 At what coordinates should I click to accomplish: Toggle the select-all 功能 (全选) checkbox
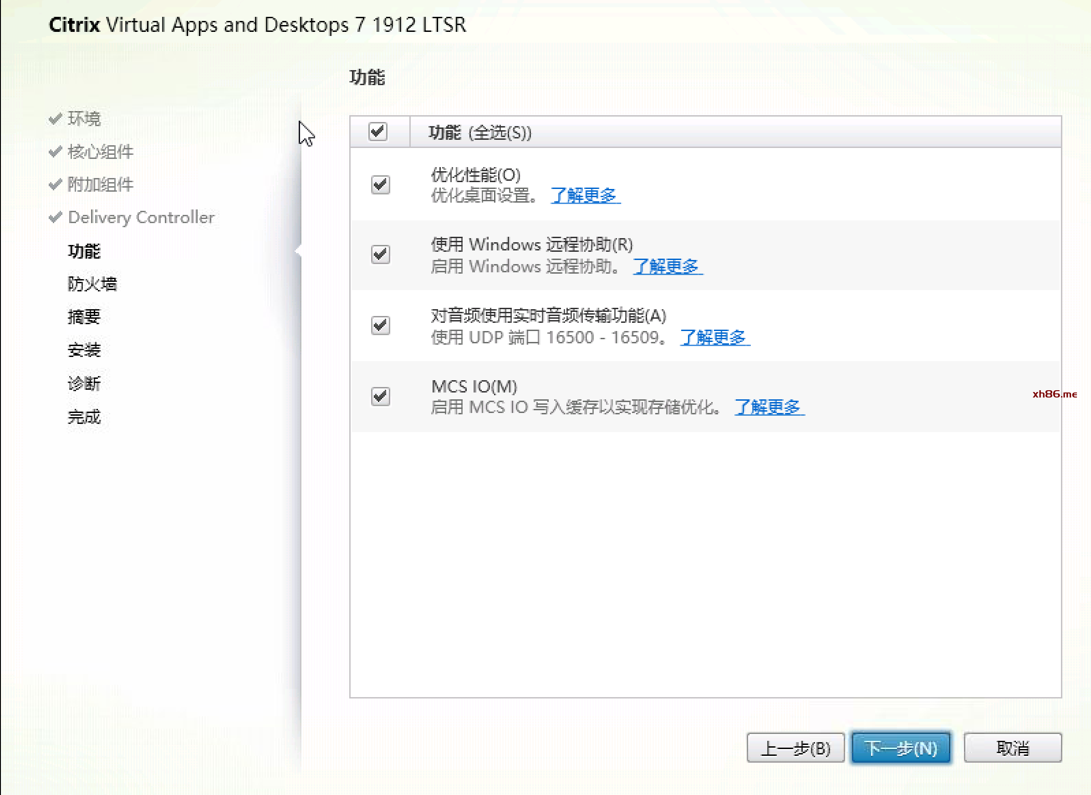tap(377, 132)
